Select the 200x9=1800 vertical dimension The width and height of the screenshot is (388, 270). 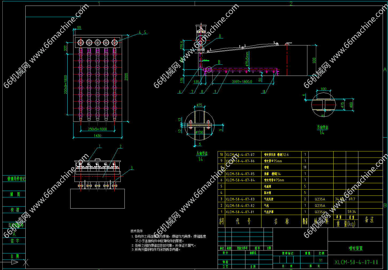point(65,84)
